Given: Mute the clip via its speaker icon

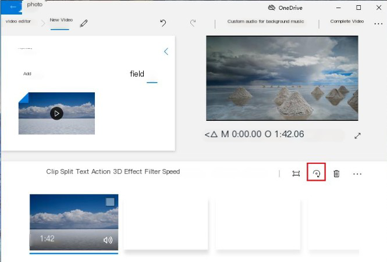Looking at the screenshot, I should tap(108, 240).
